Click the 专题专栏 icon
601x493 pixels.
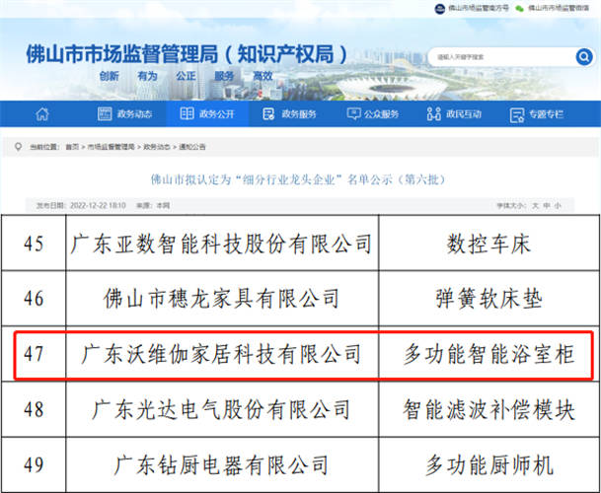pyautogui.click(x=517, y=114)
